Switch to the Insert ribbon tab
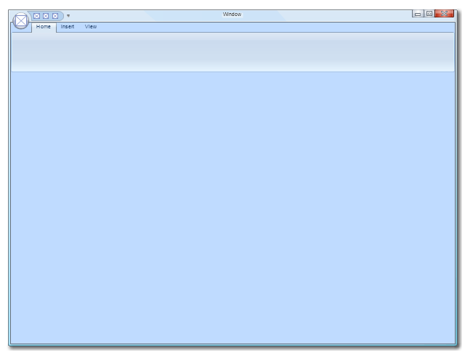Image resolution: width=465 pixels, height=353 pixels. click(x=68, y=27)
